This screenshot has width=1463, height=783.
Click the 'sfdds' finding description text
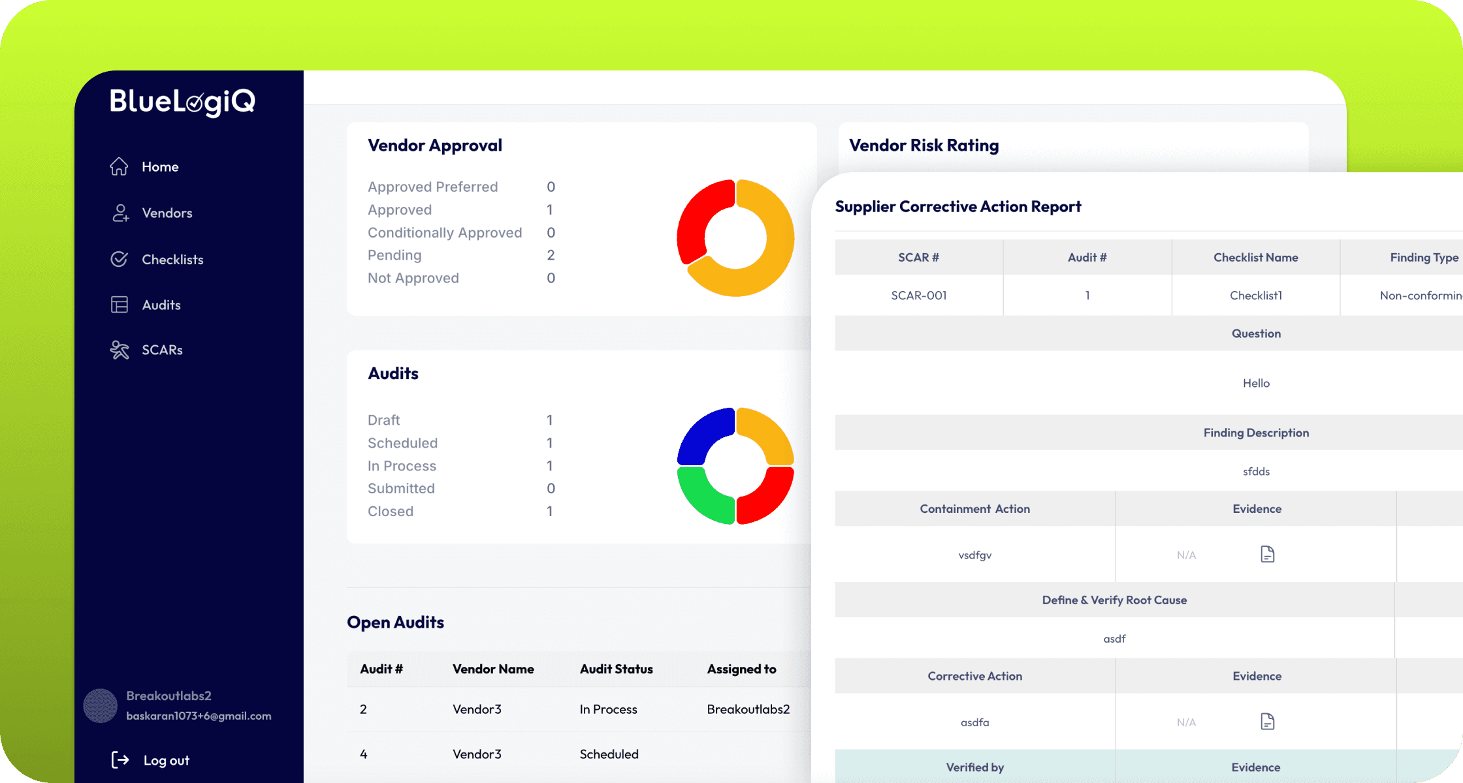pyautogui.click(x=1256, y=471)
